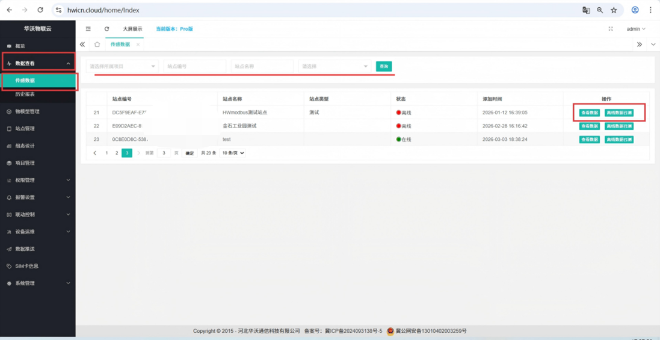Click the home icon in the tab bar
The image size is (660, 340).
(97, 45)
